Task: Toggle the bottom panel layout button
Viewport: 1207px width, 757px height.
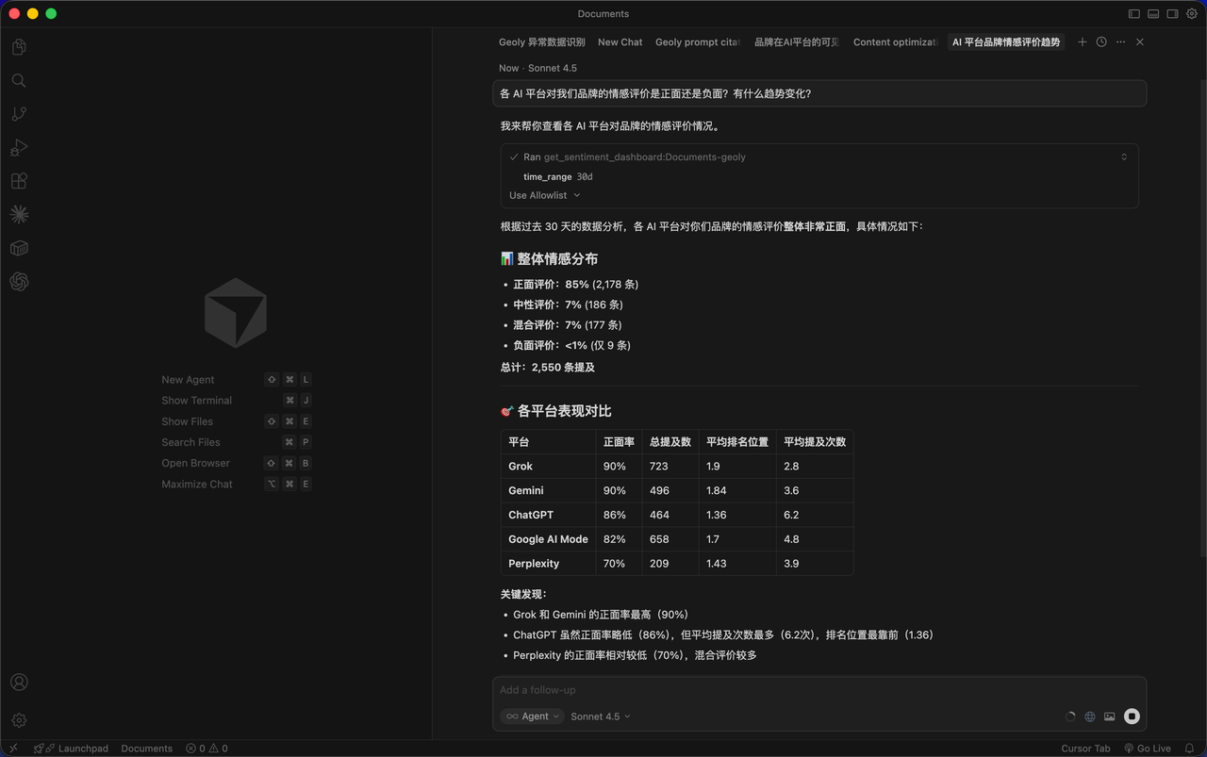Action: point(1153,14)
